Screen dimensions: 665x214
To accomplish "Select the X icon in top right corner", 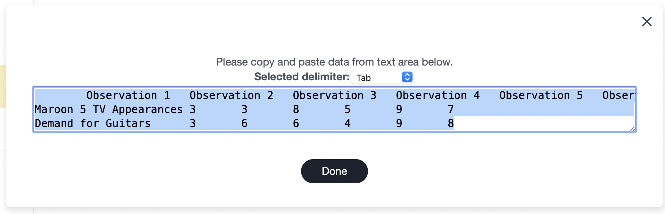I will coord(647,21).
